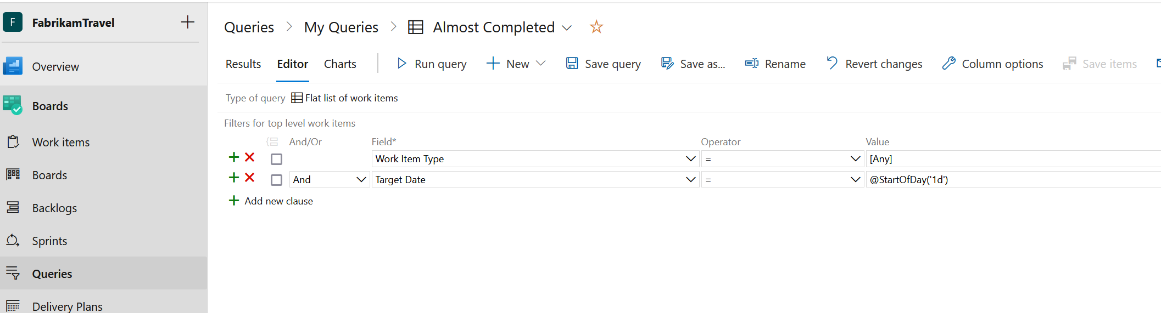This screenshot has height=313, width=1161.
Task: Switch to the Charts tab
Action: coord(340,64)
